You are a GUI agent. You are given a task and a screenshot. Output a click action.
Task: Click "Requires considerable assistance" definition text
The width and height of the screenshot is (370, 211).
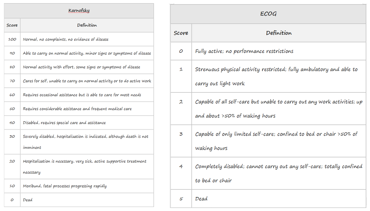[77, 109]
